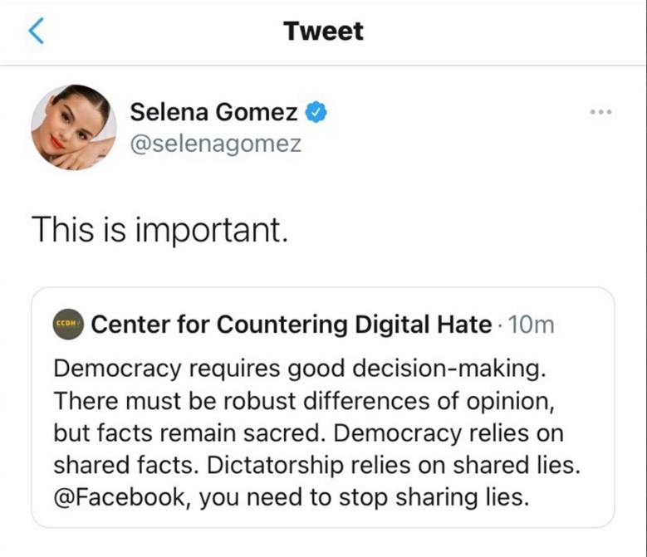Click the CCDH account logo
This screenshot has height=557, width=647.
(67, 324)
